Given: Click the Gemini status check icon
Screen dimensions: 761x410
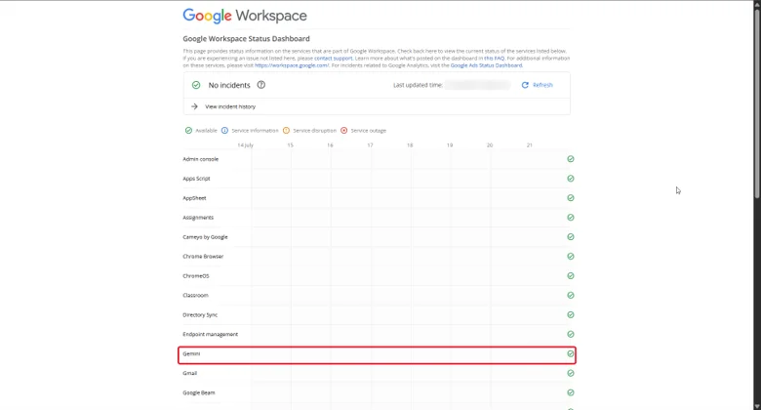Looking at the screenshot, I should 571,353.
